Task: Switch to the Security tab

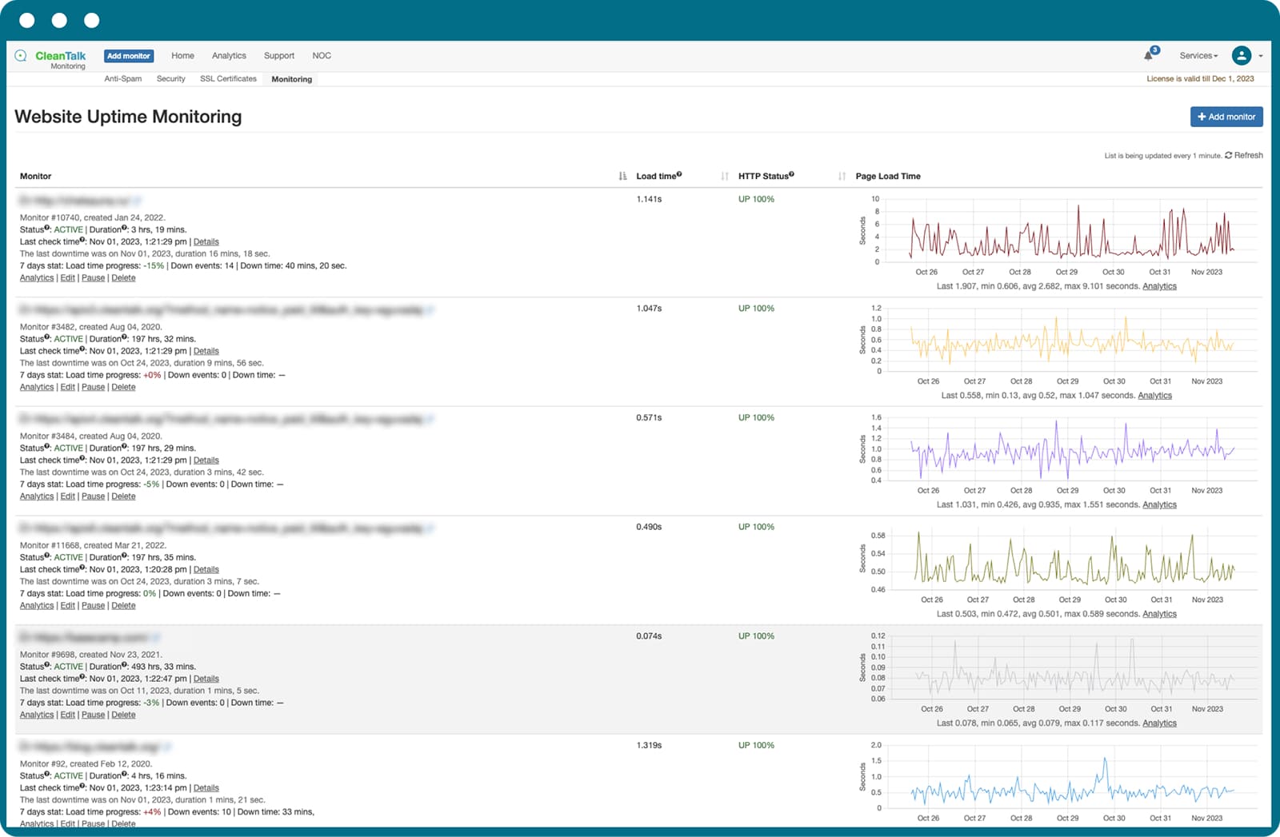Action: [x=170, y=78]
